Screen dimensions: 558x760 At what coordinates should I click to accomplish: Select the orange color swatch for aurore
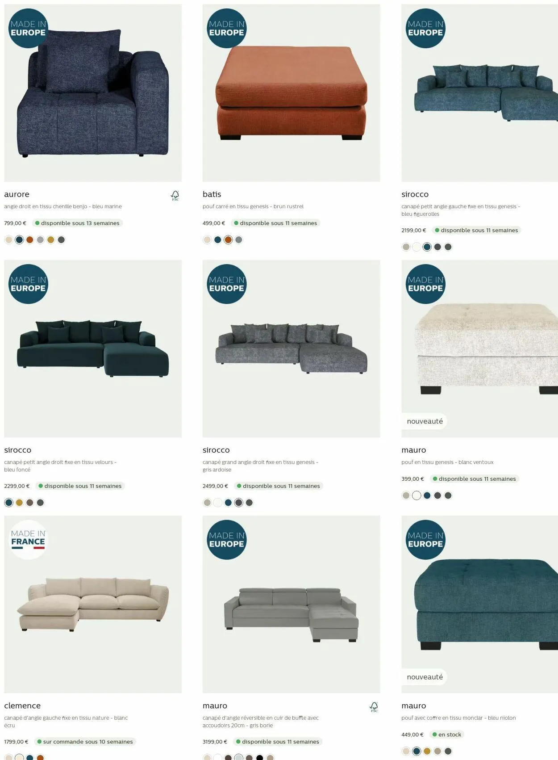(x=30, y=240)
